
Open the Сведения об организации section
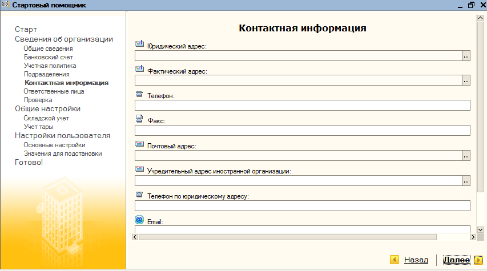(64, 39)
